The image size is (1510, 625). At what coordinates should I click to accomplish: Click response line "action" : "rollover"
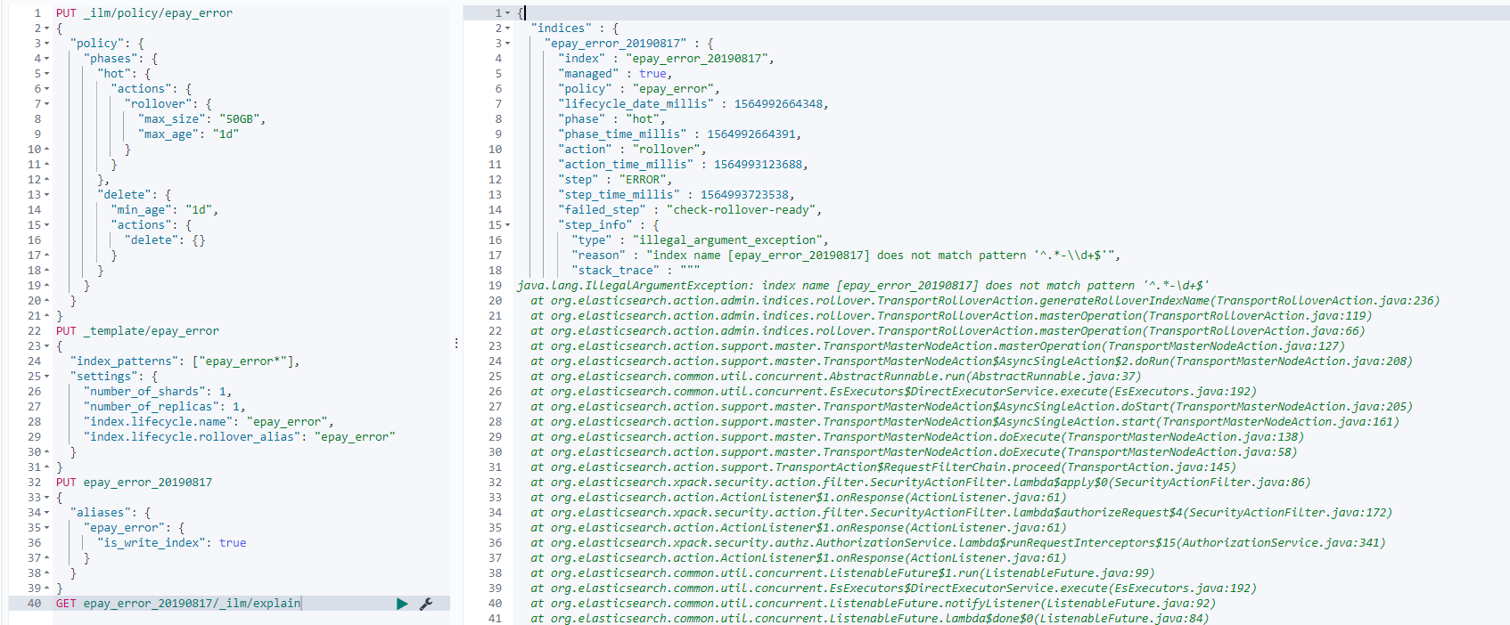coord(632,150)
